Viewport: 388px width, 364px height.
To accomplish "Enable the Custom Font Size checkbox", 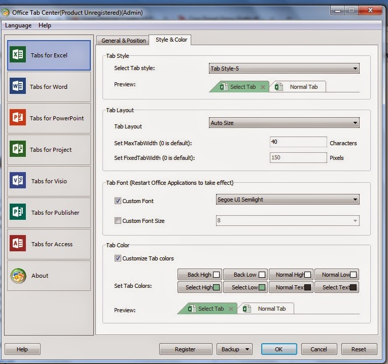I will pyautogui.click(x=118, y=220).
